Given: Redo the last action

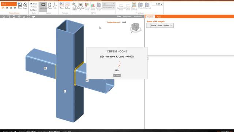Looking at the screenshot, I should (34, 7).
